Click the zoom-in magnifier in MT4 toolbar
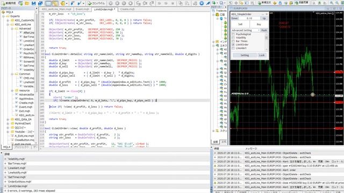The height and width of the screenshot is (193, 344). [332, 3]
